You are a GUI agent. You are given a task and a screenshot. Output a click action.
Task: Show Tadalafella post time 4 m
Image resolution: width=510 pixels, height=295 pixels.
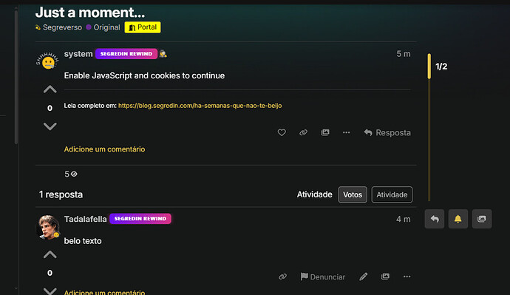[404, 220]
